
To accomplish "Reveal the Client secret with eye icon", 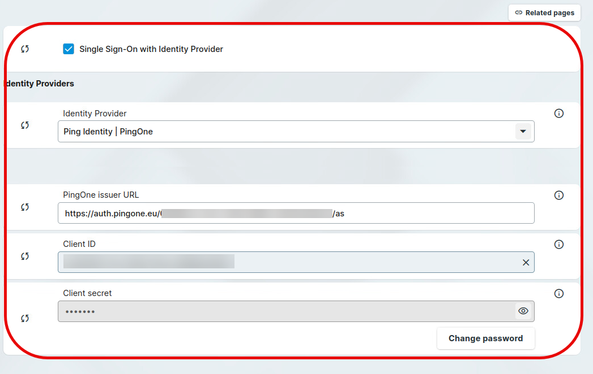I will coord(523,311).
